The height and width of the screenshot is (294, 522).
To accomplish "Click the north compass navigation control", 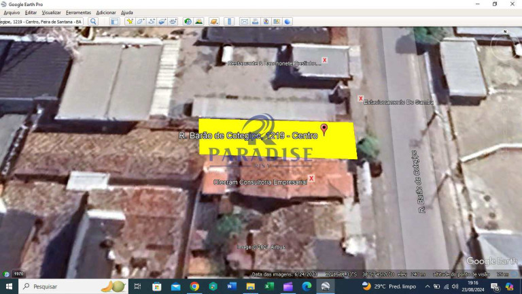I will click(x=505, y=46).
